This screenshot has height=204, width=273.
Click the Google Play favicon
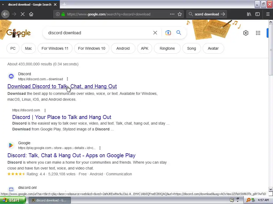point(11,145)
